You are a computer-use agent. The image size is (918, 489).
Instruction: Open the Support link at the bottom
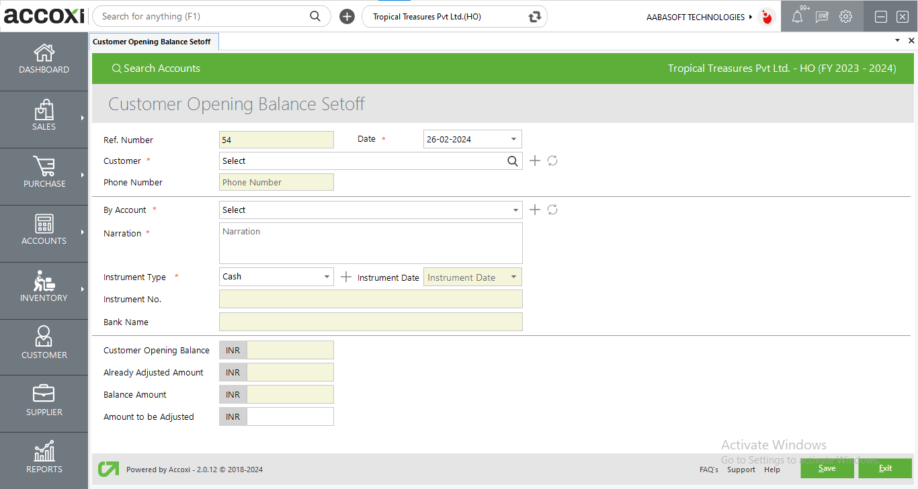(x=741, y=470)
